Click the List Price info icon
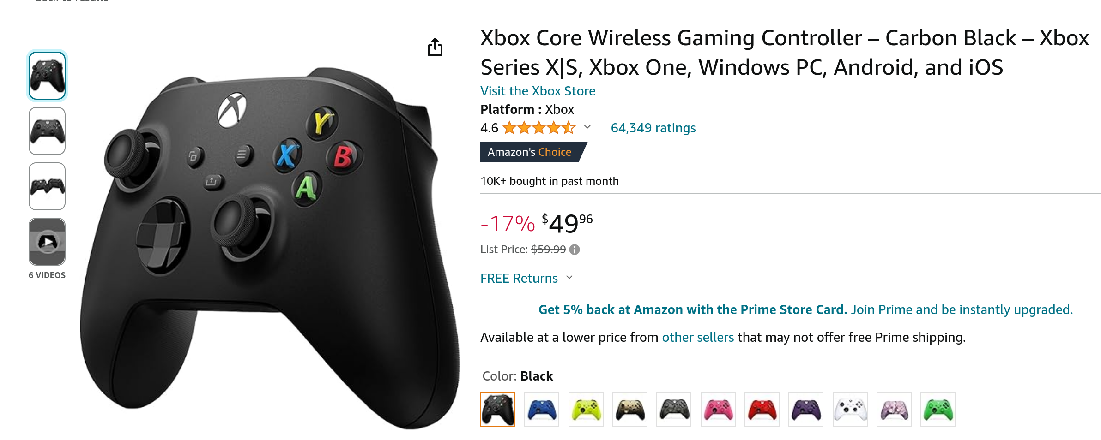This screenshot has height=440, width=1101. point(575,250)
